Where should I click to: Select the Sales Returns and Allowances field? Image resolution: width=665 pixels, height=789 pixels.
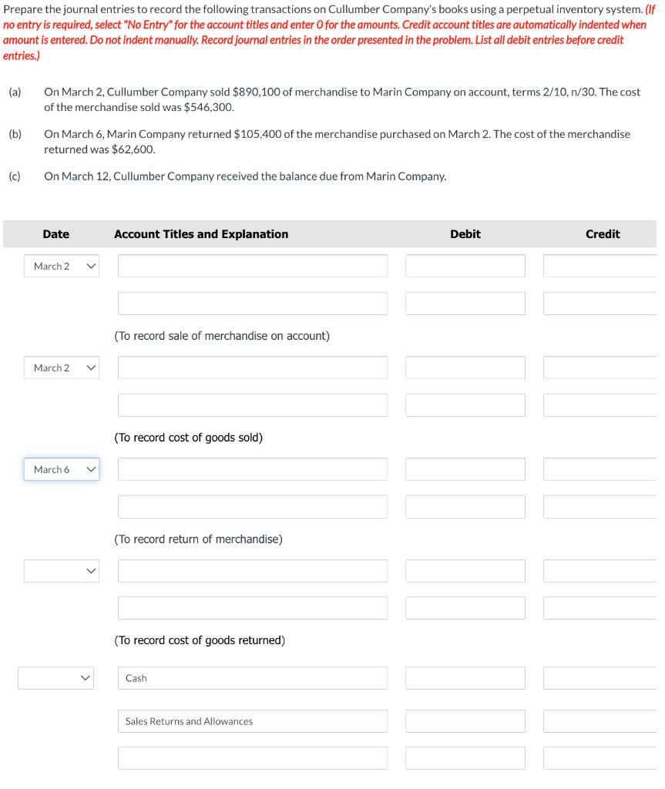point(252,721)
